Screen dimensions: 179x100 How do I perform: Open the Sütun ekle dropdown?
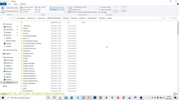point(77,10)
